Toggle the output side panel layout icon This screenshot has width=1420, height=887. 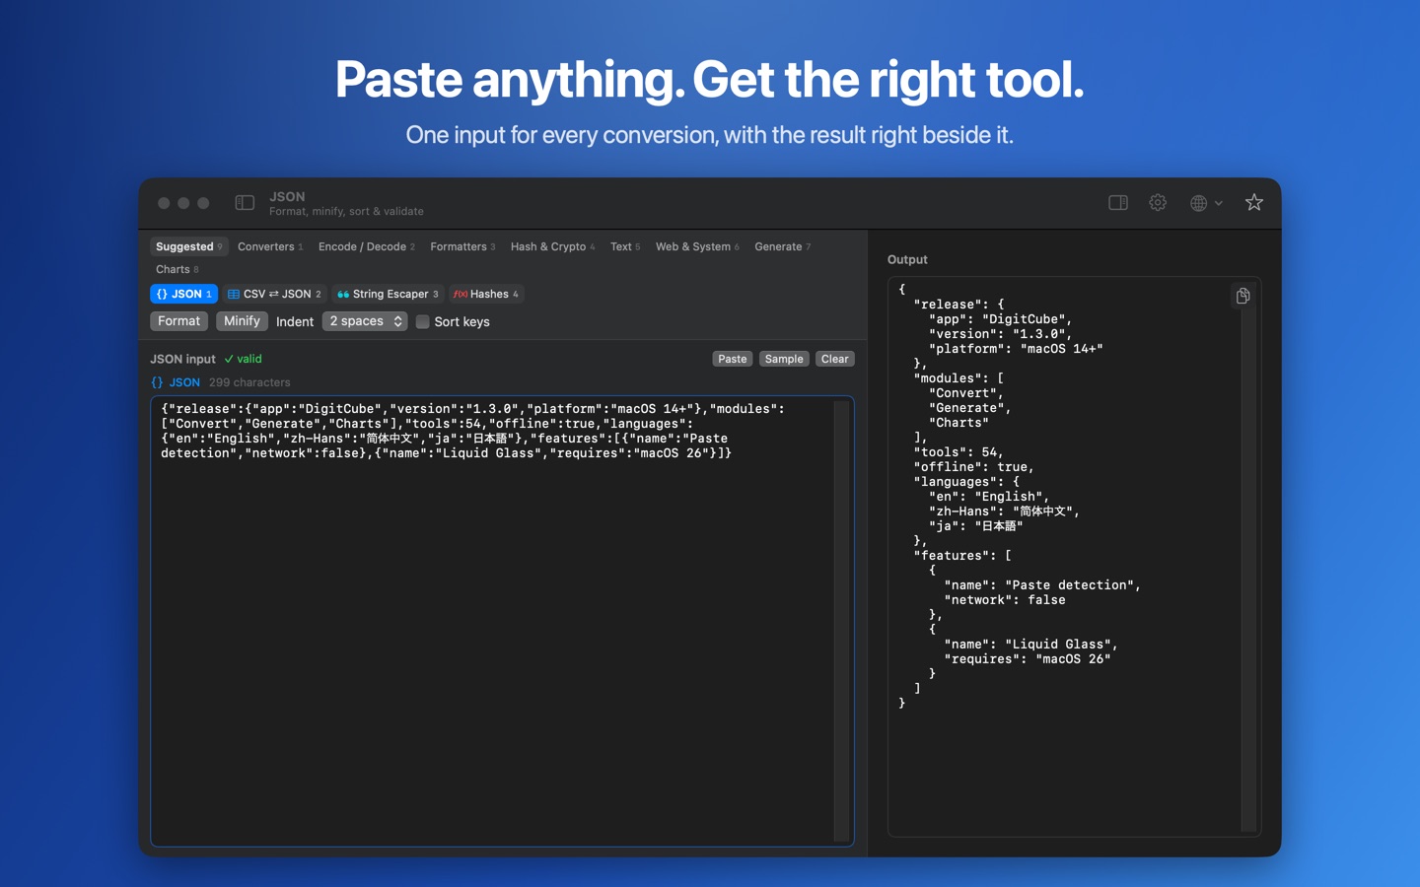click(x=1118, y=202)
